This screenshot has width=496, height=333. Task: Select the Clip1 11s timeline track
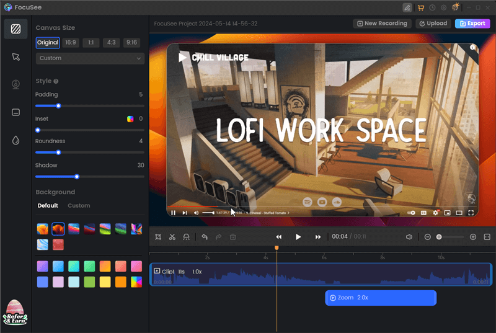coord(321,275)
